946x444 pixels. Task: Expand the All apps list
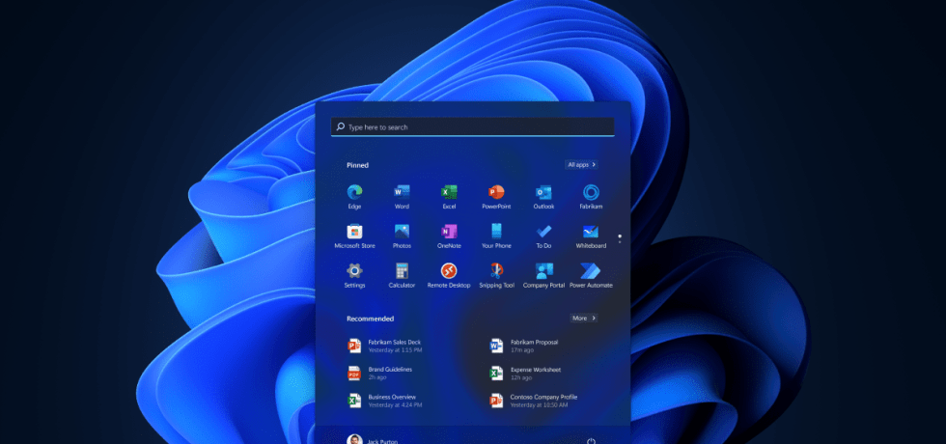coord(582,165)
